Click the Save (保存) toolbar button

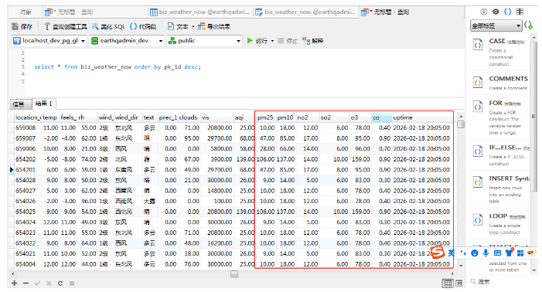tap(22, 26)
